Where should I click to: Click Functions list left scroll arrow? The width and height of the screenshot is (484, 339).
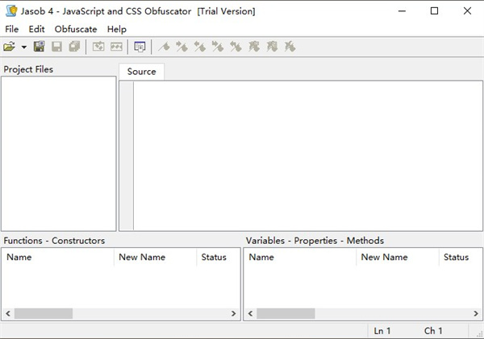(x=8, y=314)
